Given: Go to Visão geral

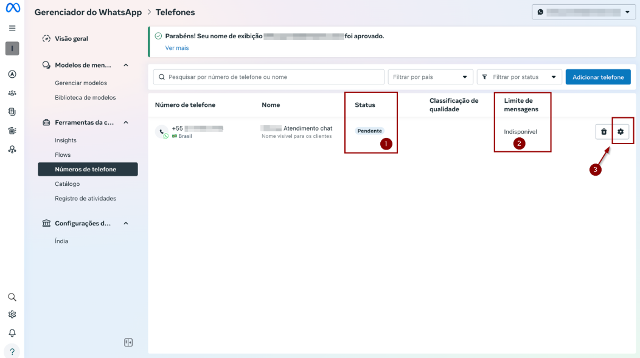Looking at the screenshot, I should pos(71,38).
